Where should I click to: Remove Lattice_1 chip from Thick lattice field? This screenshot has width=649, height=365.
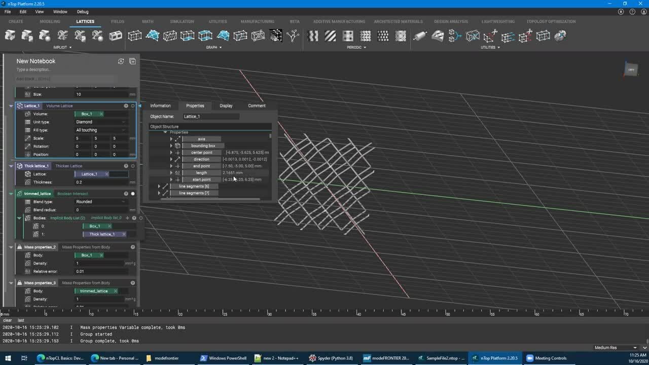coord(106,174)
